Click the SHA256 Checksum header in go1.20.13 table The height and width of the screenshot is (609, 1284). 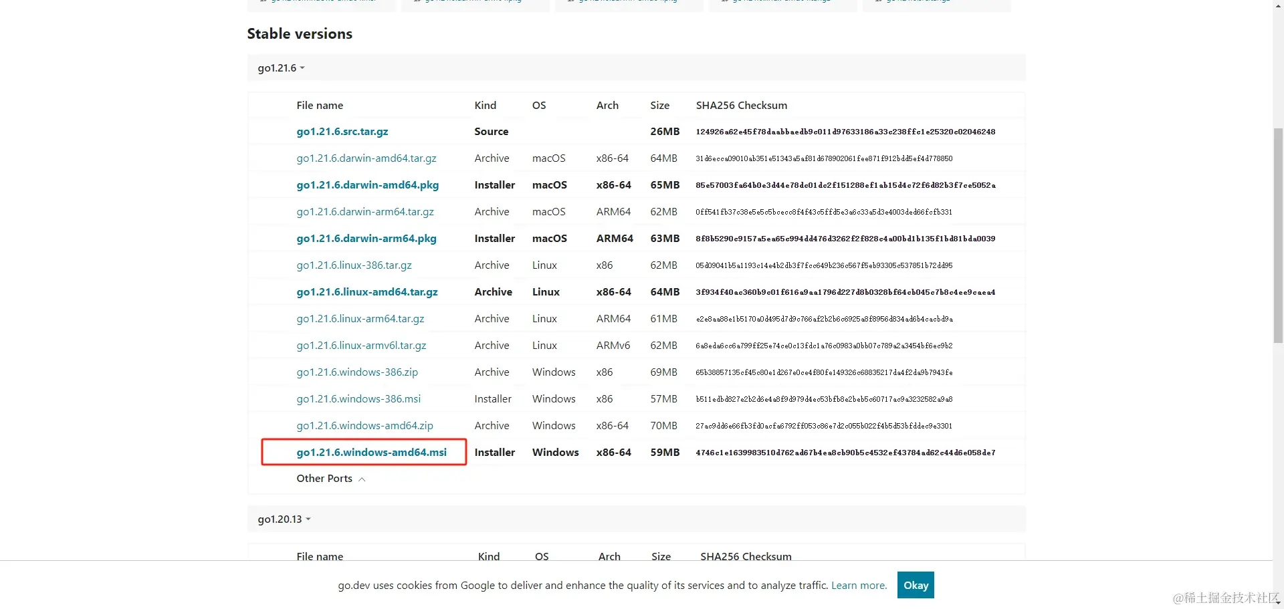tap(746, 556)
